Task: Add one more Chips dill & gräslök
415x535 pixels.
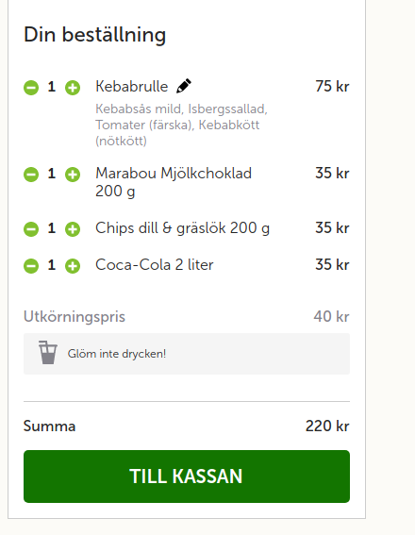Action: point(73,229)
